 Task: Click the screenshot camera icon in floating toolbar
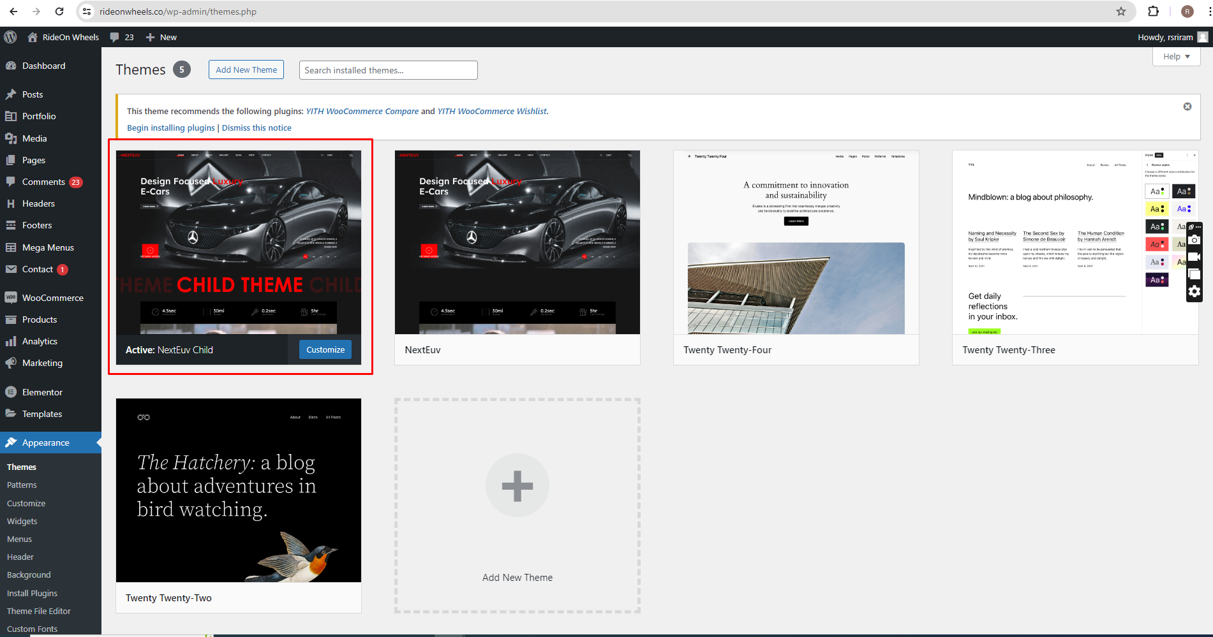click(x=1194, y=240)
